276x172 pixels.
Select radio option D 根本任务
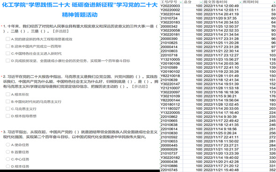click(8, 166)
